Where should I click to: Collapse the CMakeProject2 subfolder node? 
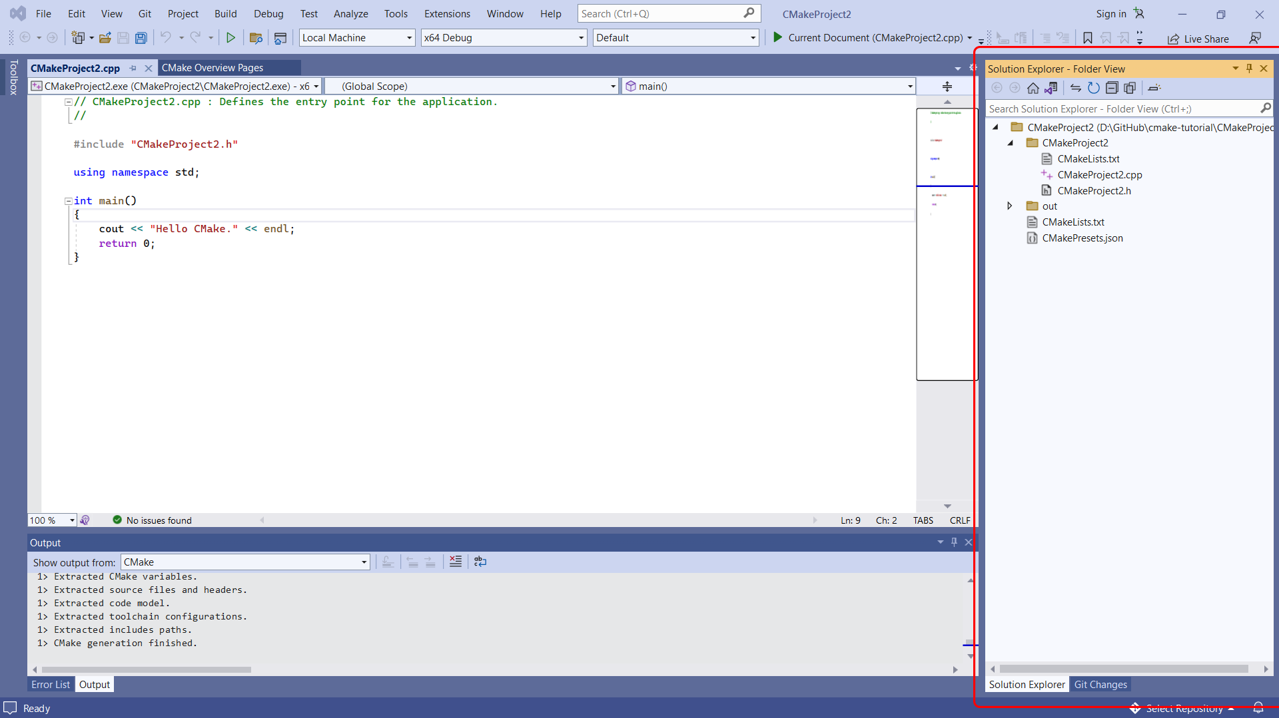click(1010, 143)
